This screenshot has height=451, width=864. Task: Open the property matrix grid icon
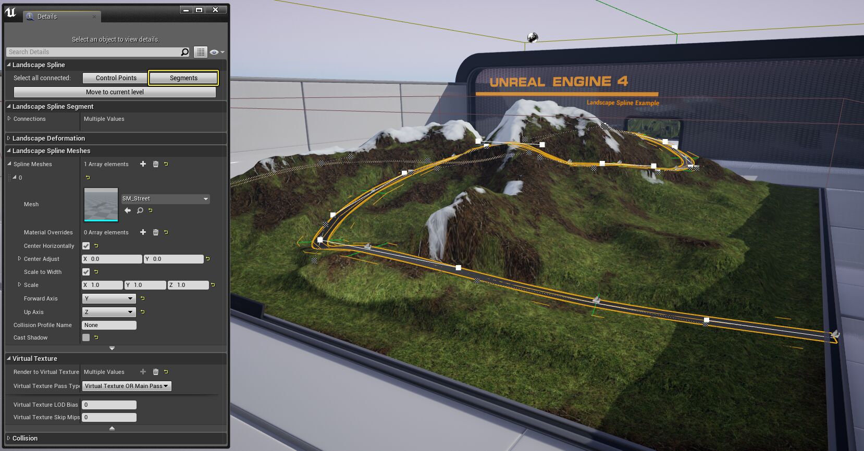point(201,52)
